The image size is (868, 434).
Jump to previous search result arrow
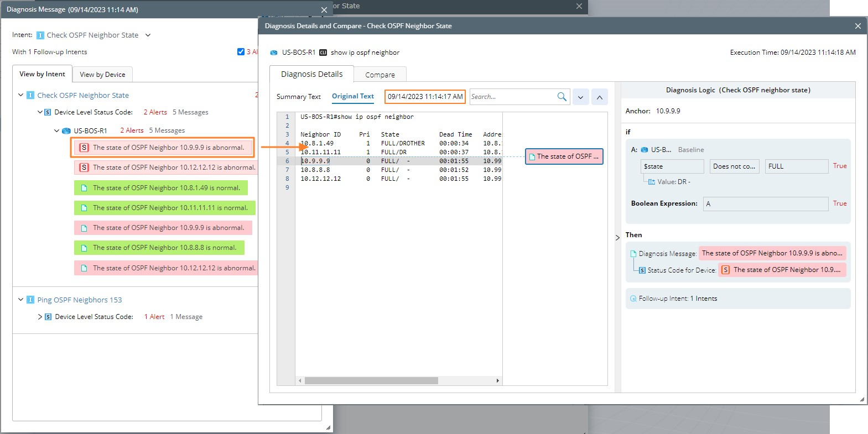(599, 97)
